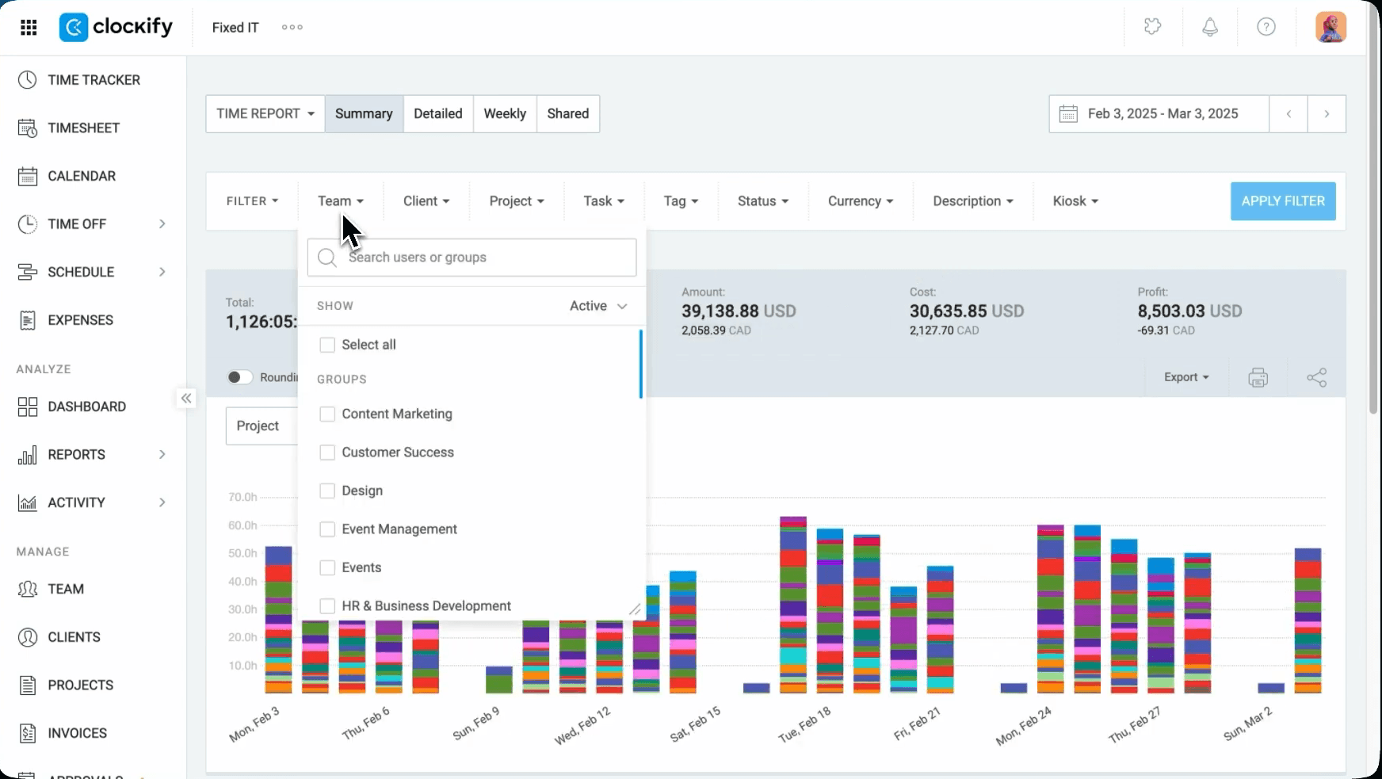Expand the Time Off submenu arrow

[x=162, y=224]
